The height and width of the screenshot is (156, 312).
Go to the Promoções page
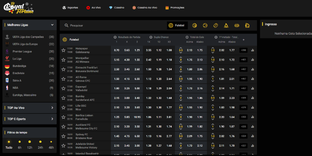[174, 7]
